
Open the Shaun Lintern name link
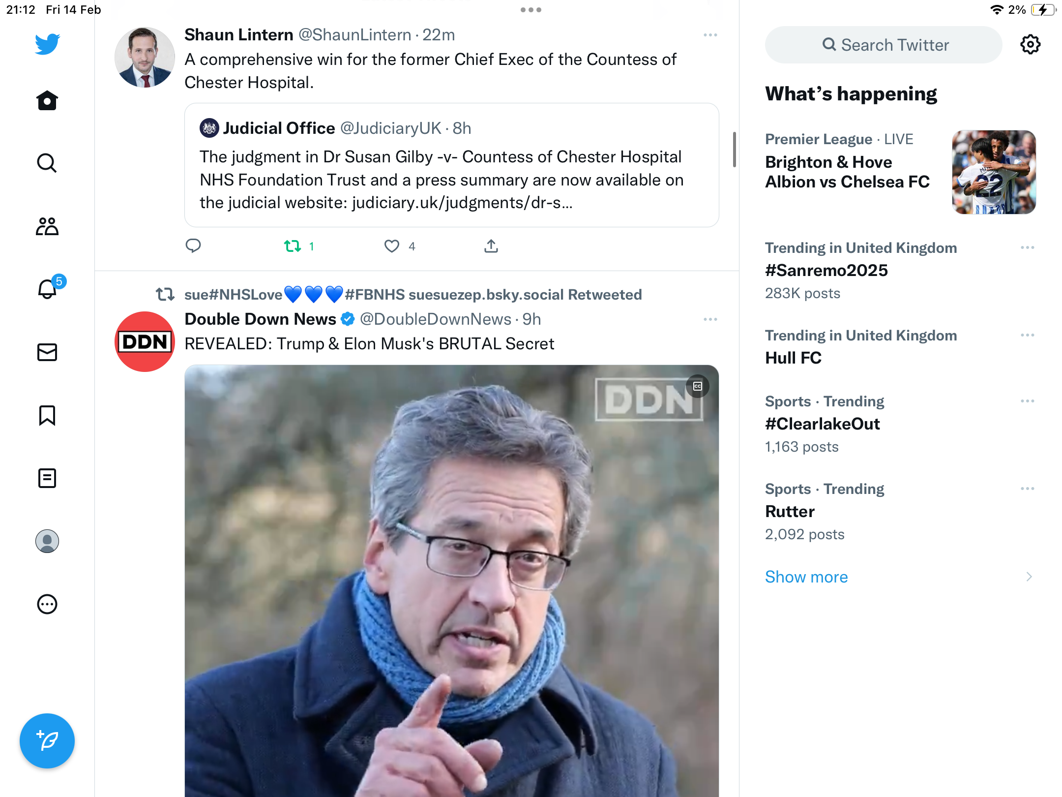[239, 35]
